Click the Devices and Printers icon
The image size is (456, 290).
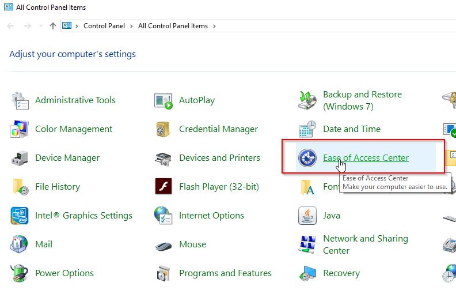pyautogui.click(x=163, y=159)
